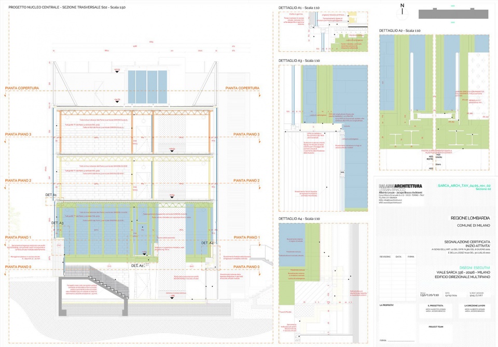Image resolution: width=498 pixels, height=347 pixels.
Task: Click the Dettaglio A2 heading
Action: (x=399, y=31)
